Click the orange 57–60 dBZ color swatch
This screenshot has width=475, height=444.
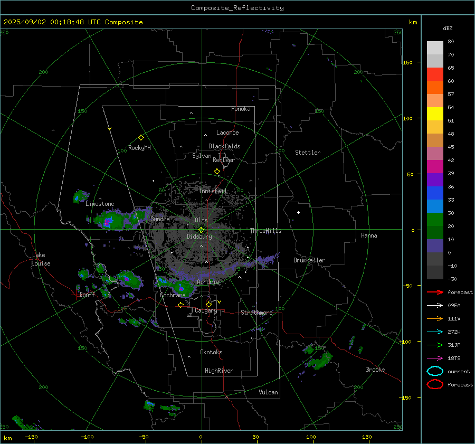pos(435,88)
